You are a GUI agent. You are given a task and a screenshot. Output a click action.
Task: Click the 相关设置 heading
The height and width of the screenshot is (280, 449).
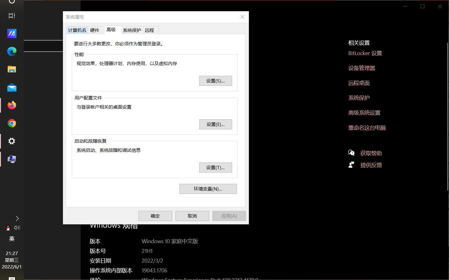(x=359, y=43)
